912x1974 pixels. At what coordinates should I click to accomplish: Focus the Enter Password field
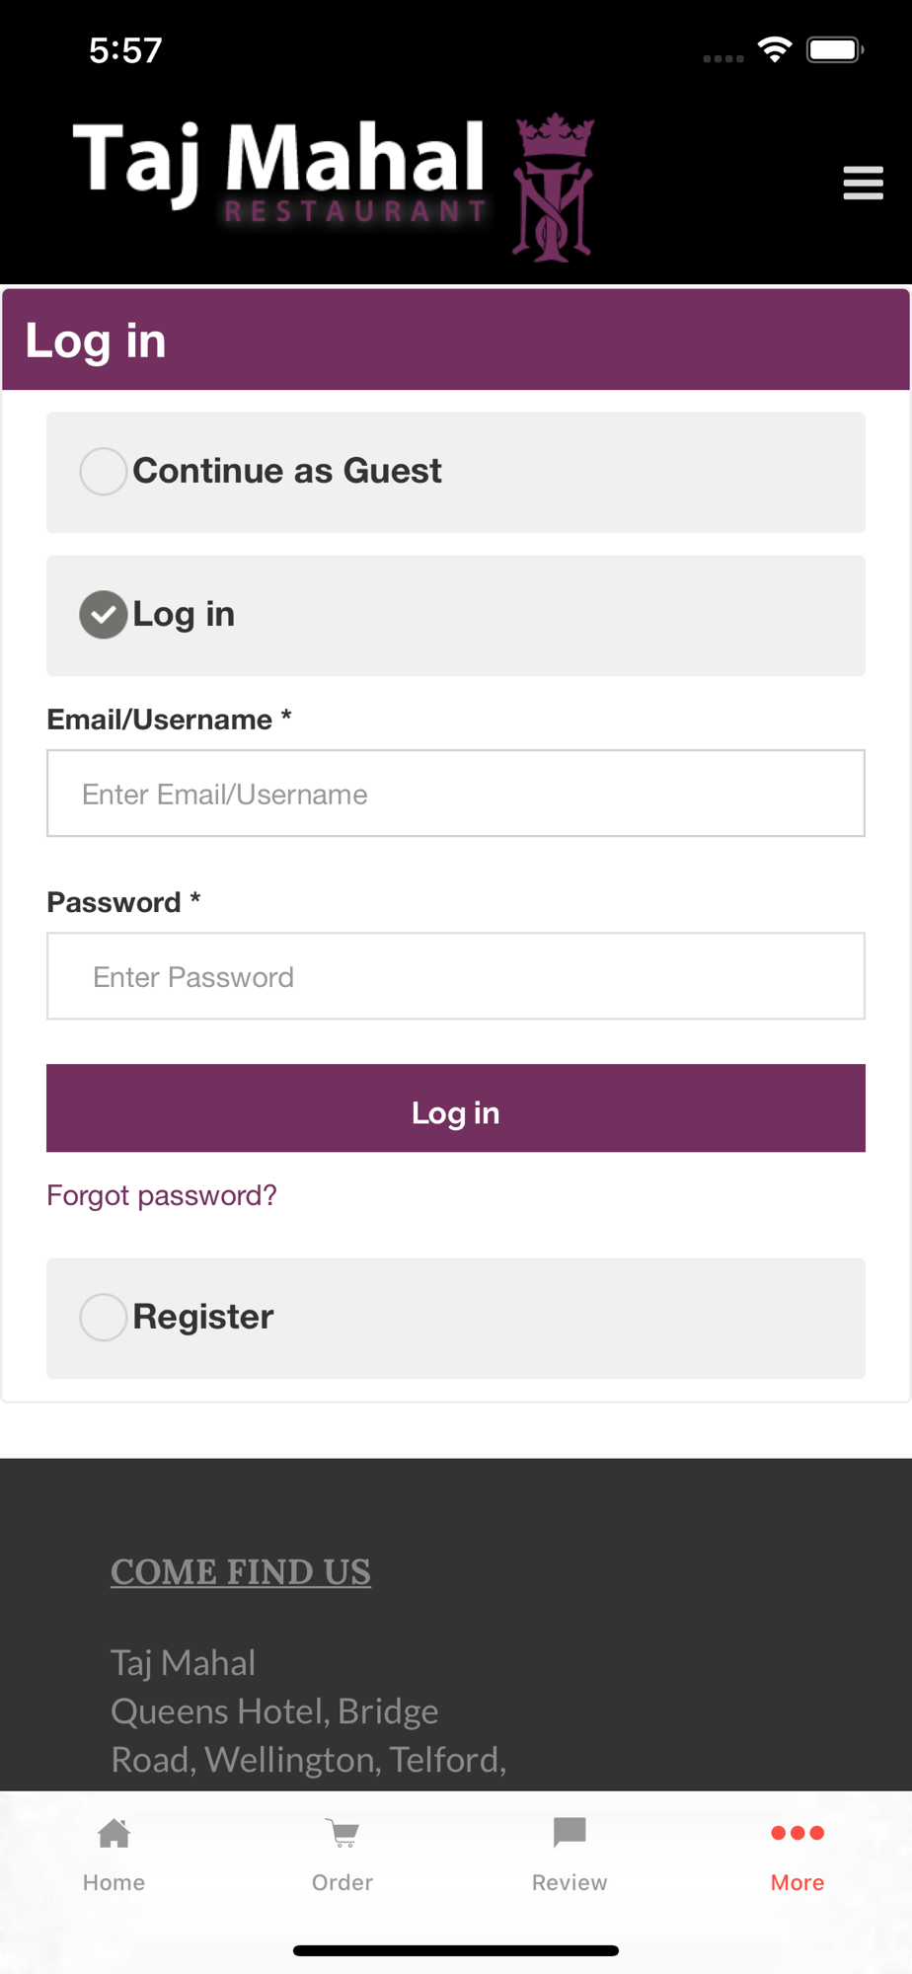[x=456, y=975]
